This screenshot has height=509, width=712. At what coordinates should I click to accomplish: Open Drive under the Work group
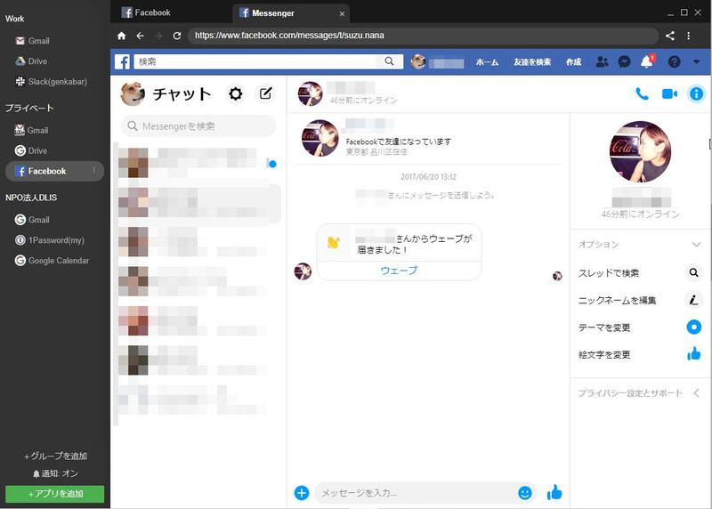point(31,61)
